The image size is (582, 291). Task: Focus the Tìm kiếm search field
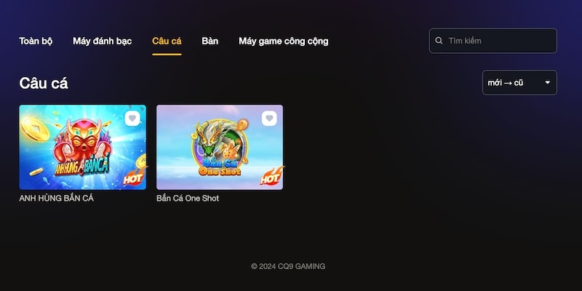(x=493, y=41)
